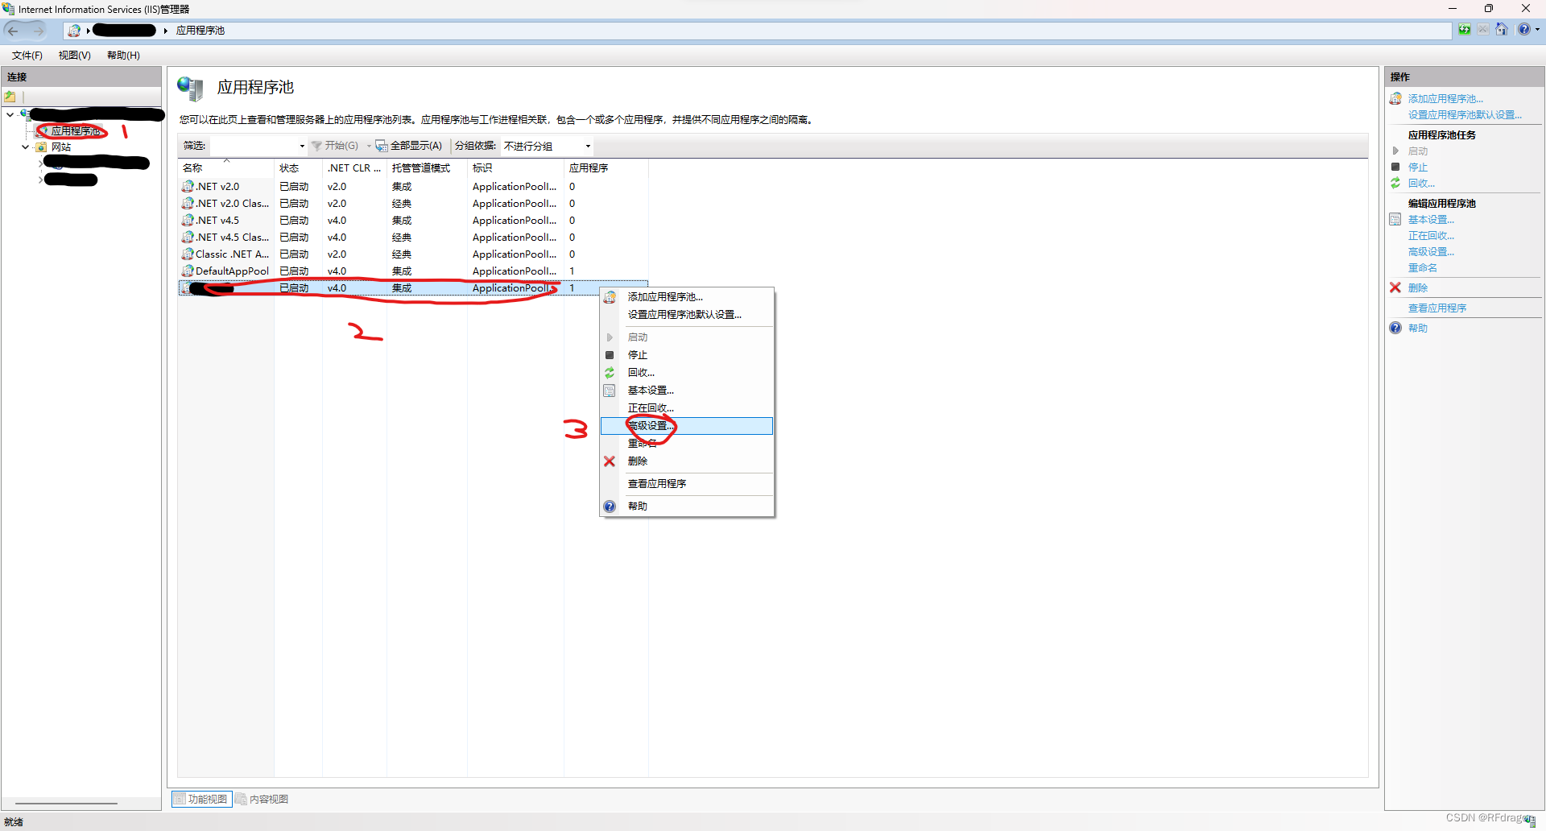
Task: Open the 帮助(H) menu
Action: [x=123, y=56]
